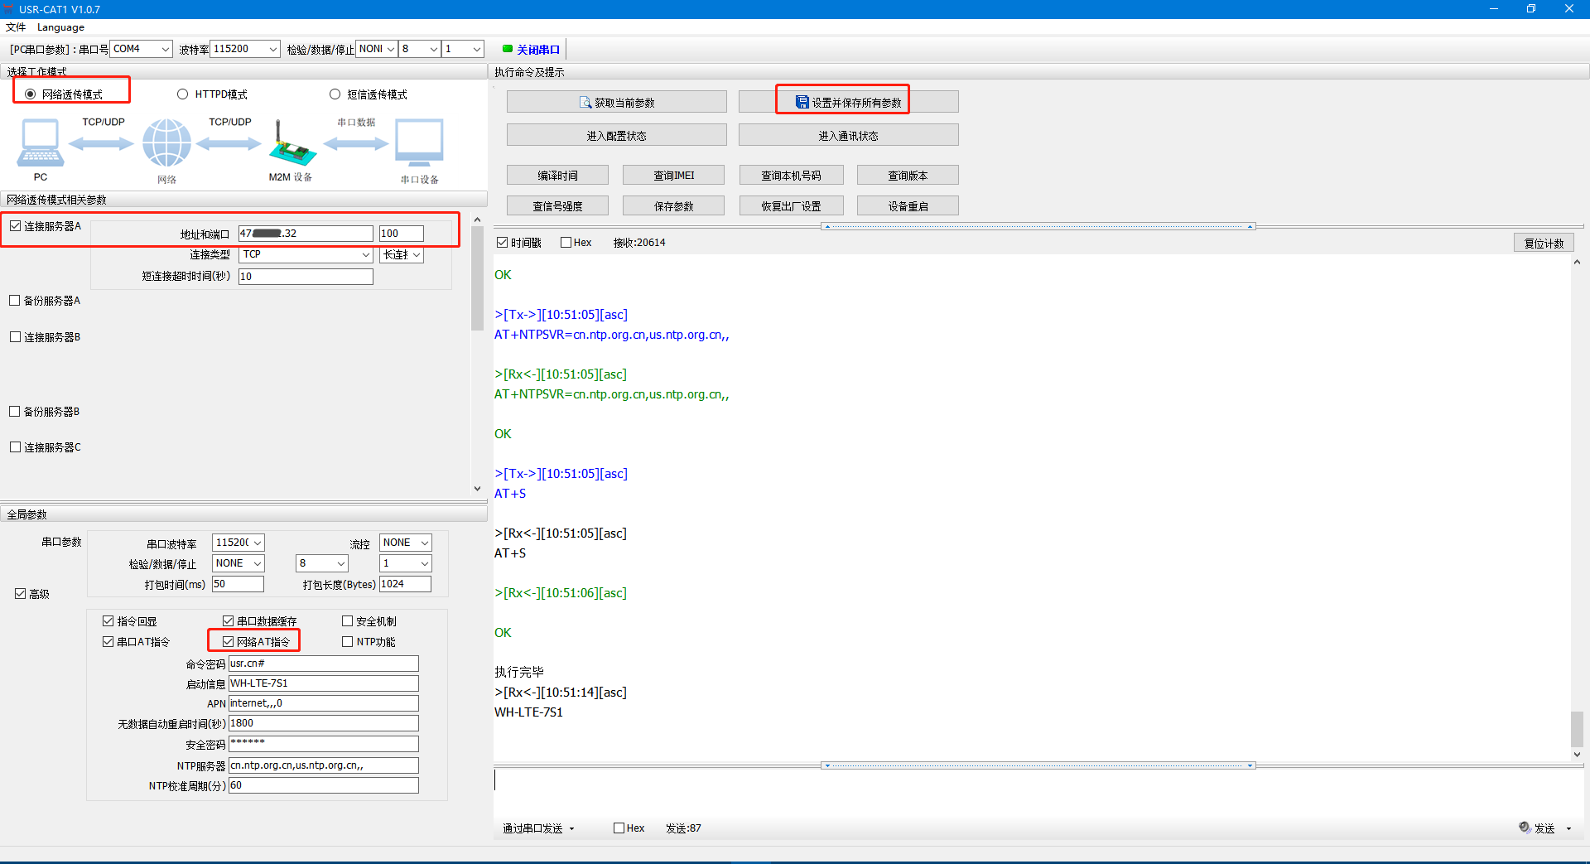Click 获取当前参数 button

coord(617,102)
